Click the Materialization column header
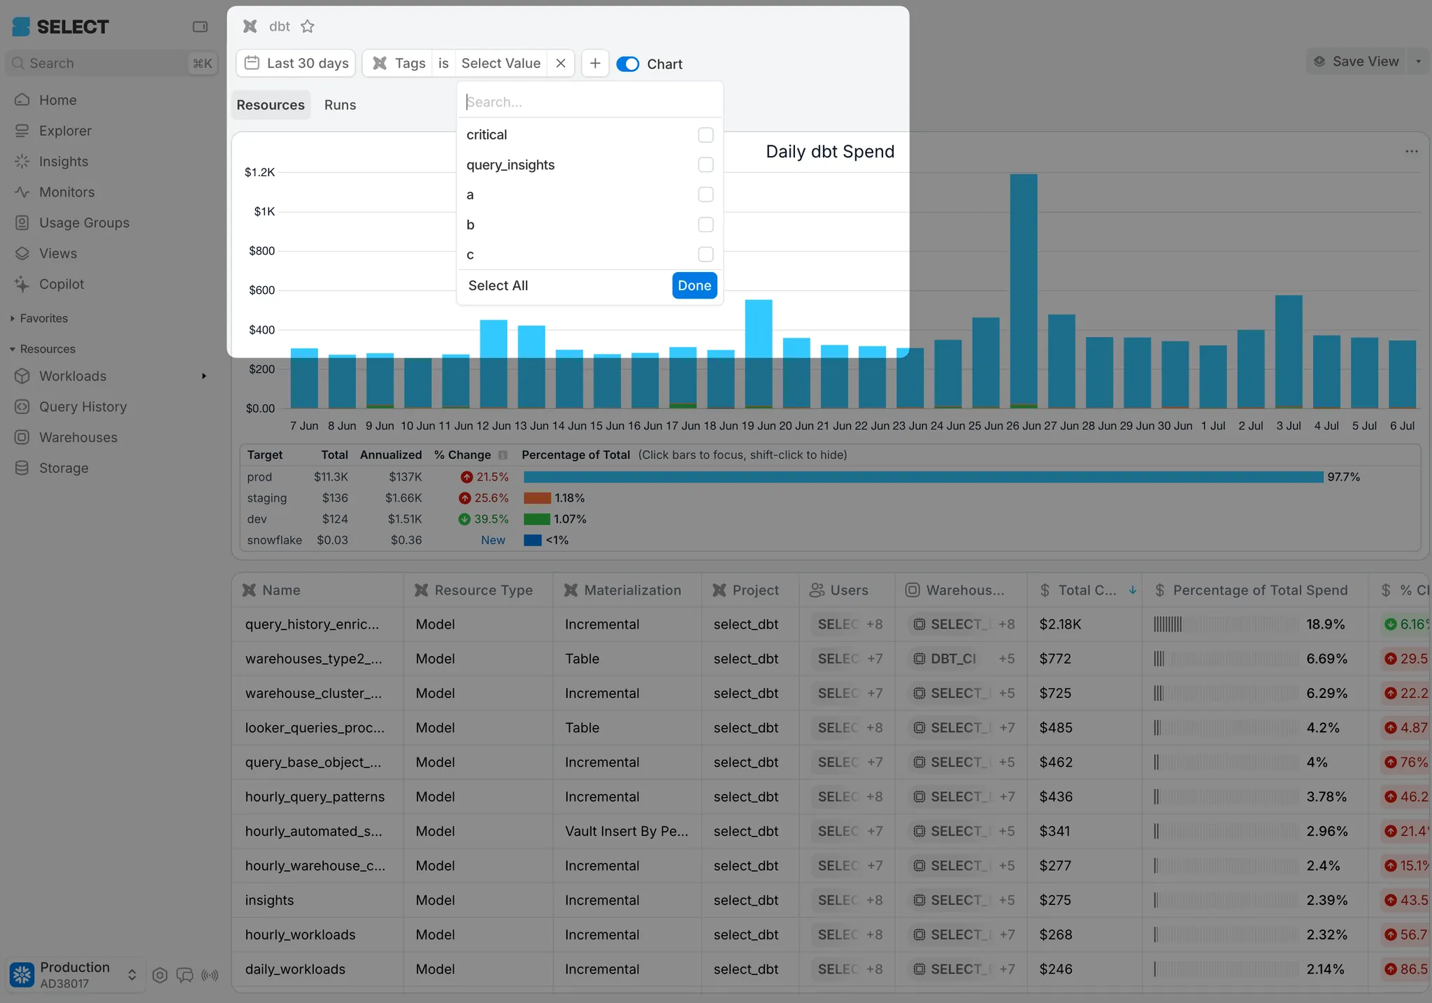This screenshot has width=1432, height=1003. (627, 590)
